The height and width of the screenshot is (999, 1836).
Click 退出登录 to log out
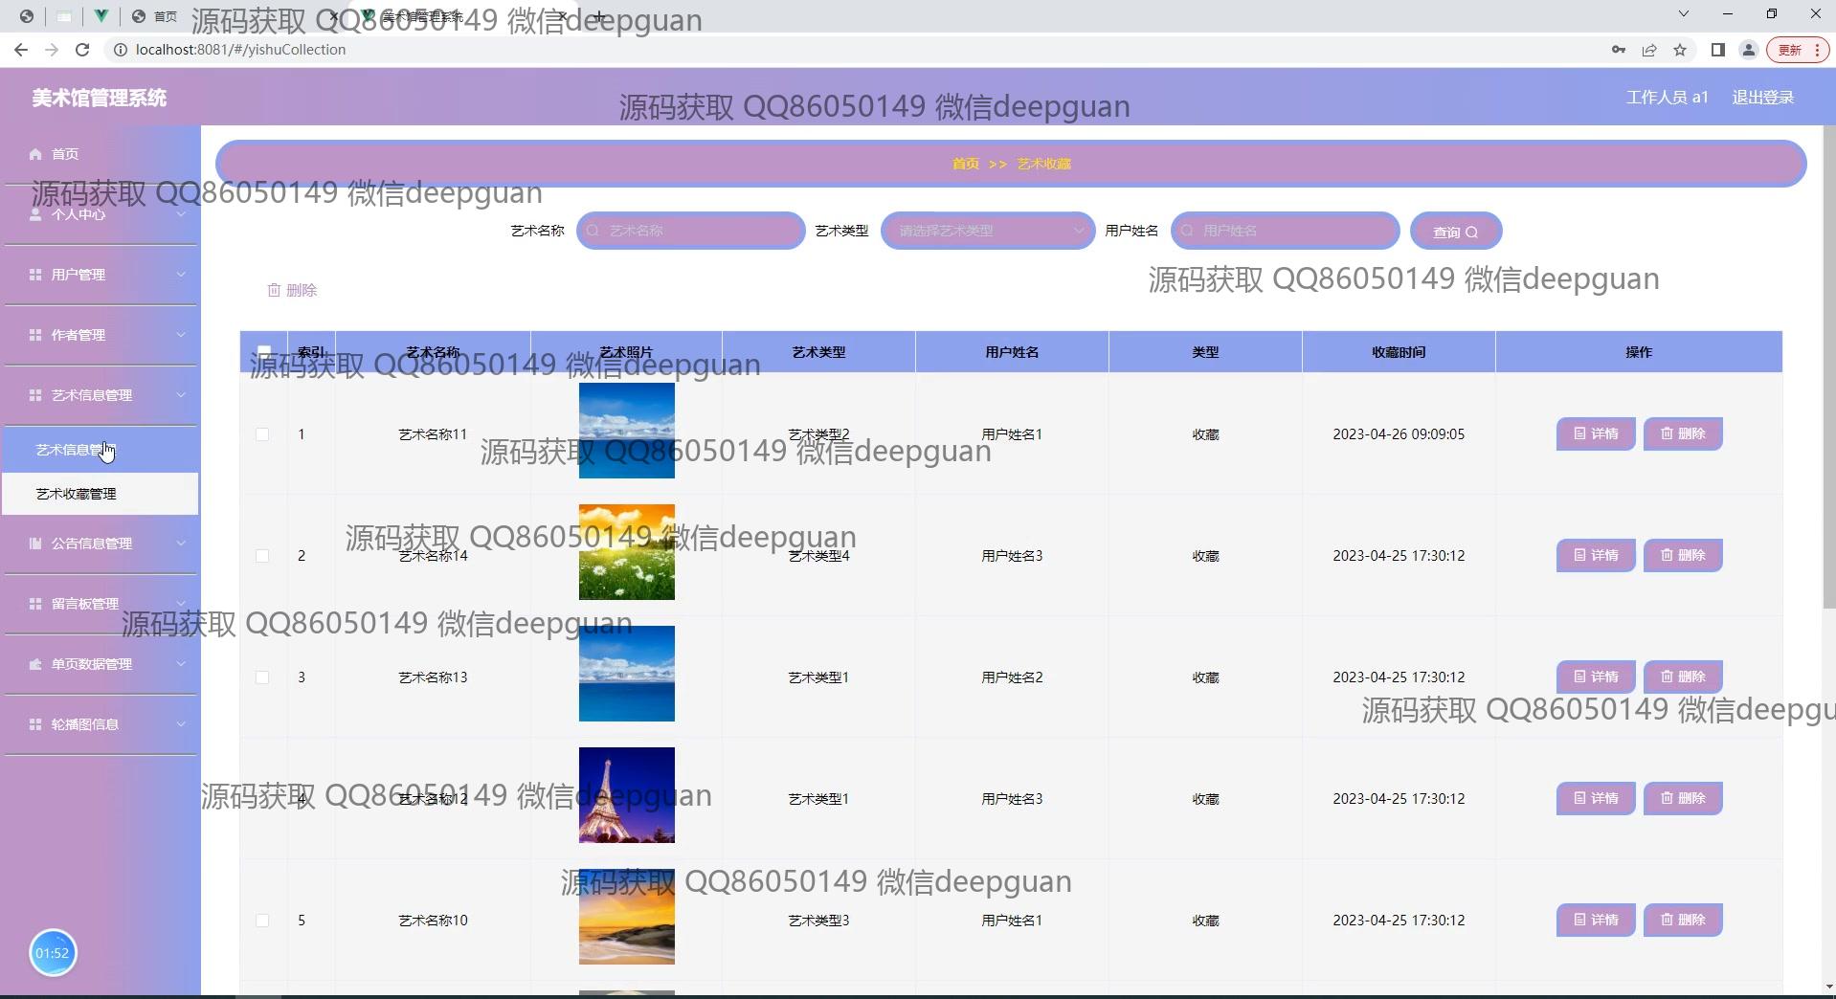click(1762, 98)
